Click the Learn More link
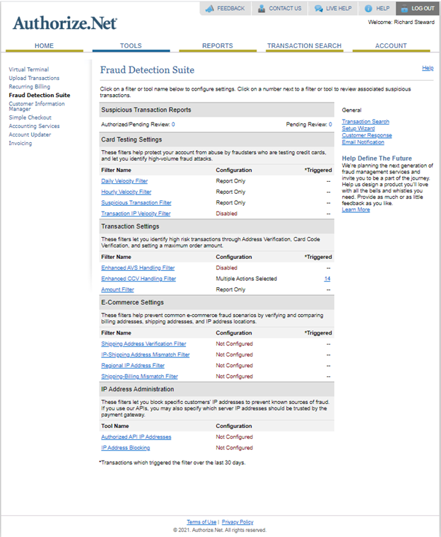Image resolution: width=441 pixels, height=537 pixels. click(355, 209)
